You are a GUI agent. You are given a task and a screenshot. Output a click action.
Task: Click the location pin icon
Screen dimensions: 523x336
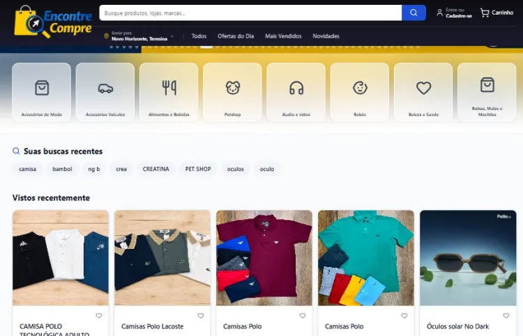107,36
